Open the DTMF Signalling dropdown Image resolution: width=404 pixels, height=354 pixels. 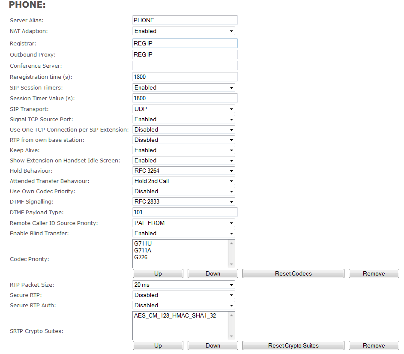point(184,202)
